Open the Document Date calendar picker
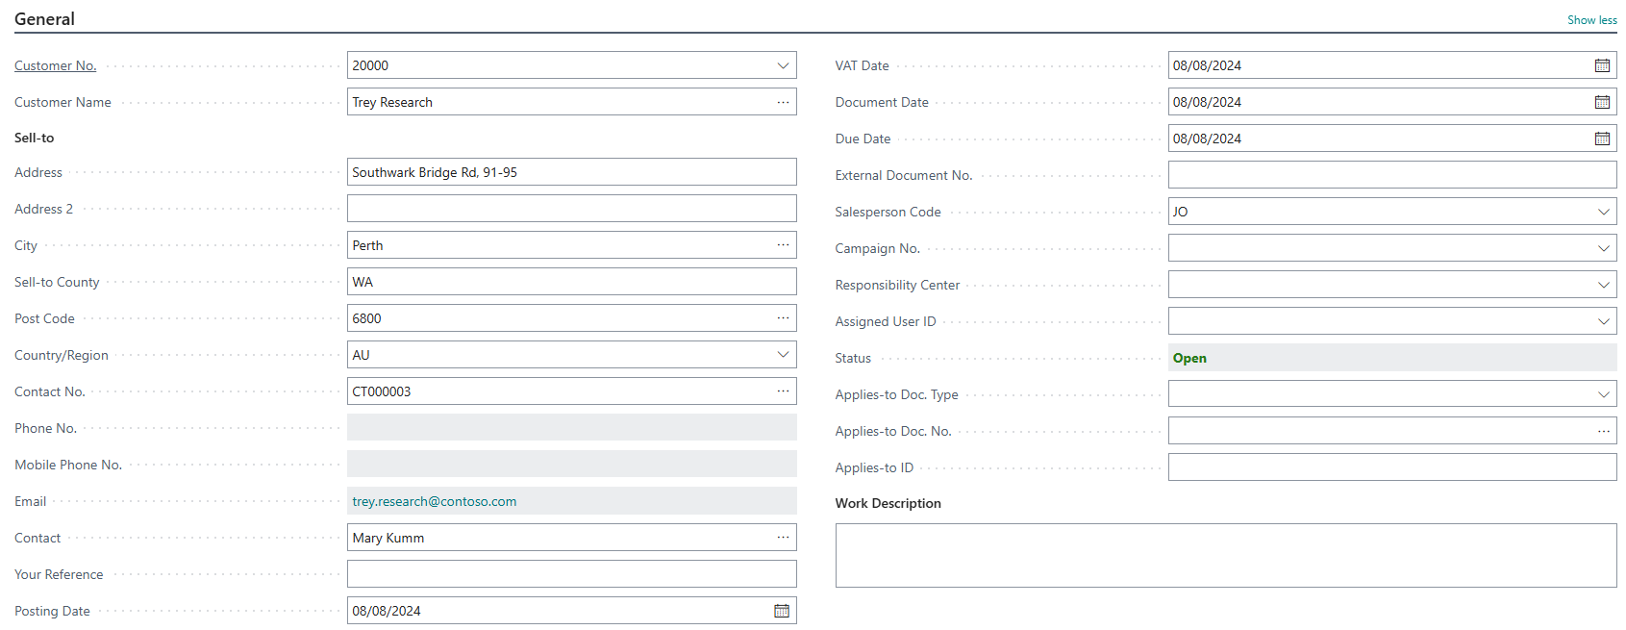 pos(1602,102)
